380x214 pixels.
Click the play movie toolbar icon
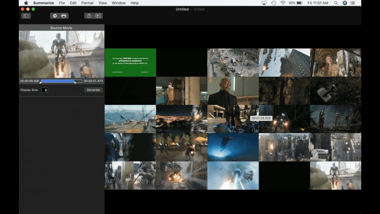[98, 16]
